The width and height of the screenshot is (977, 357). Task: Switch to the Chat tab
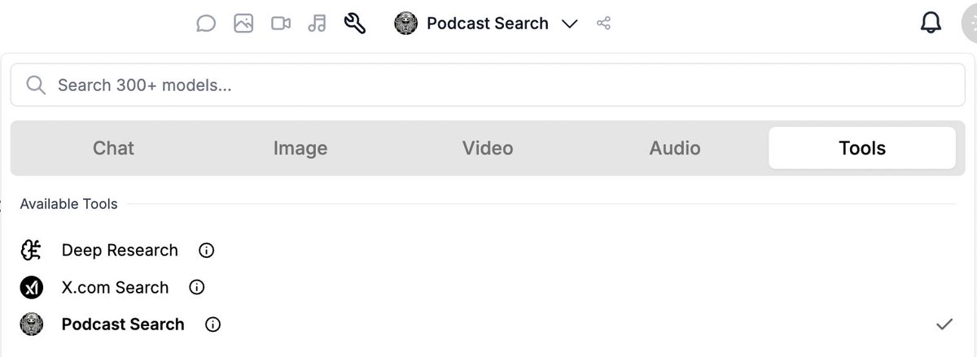pyautogui.click(x=113, y=148)
